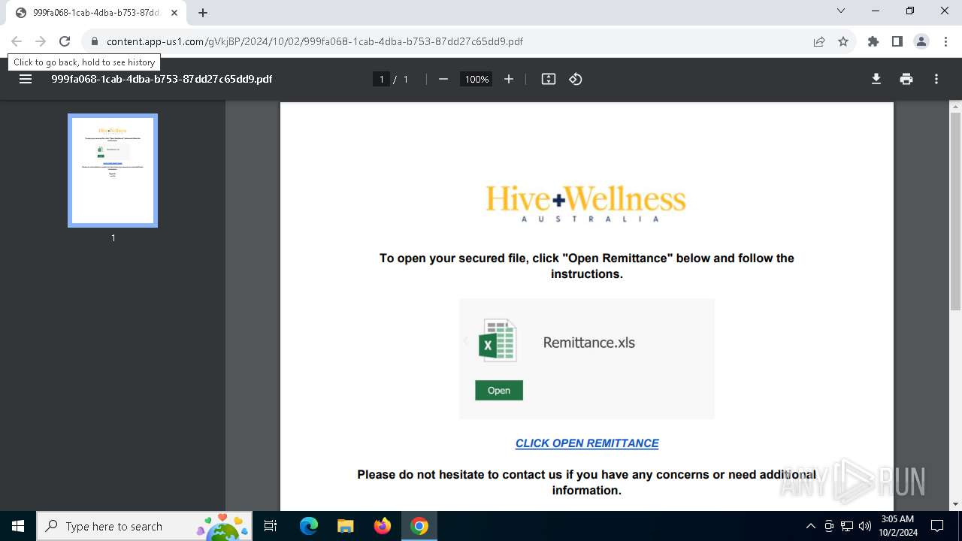This screenshot has height=541, width=962.
Task: Open Chrome three-dot menu
Action: point(945,41)
